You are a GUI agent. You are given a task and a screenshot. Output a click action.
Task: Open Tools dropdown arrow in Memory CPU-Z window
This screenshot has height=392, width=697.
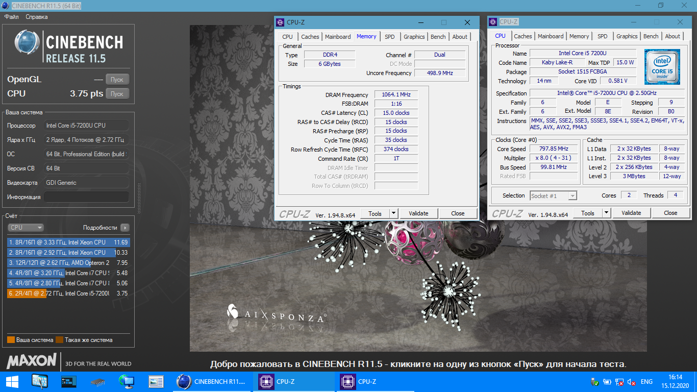[394, 213]
